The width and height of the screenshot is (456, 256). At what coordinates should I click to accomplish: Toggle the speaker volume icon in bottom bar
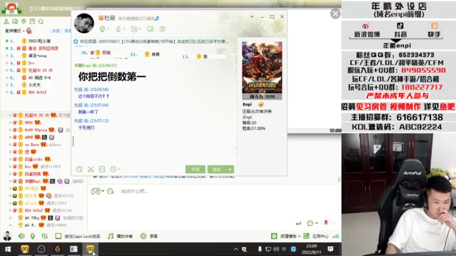click(21, 236)
